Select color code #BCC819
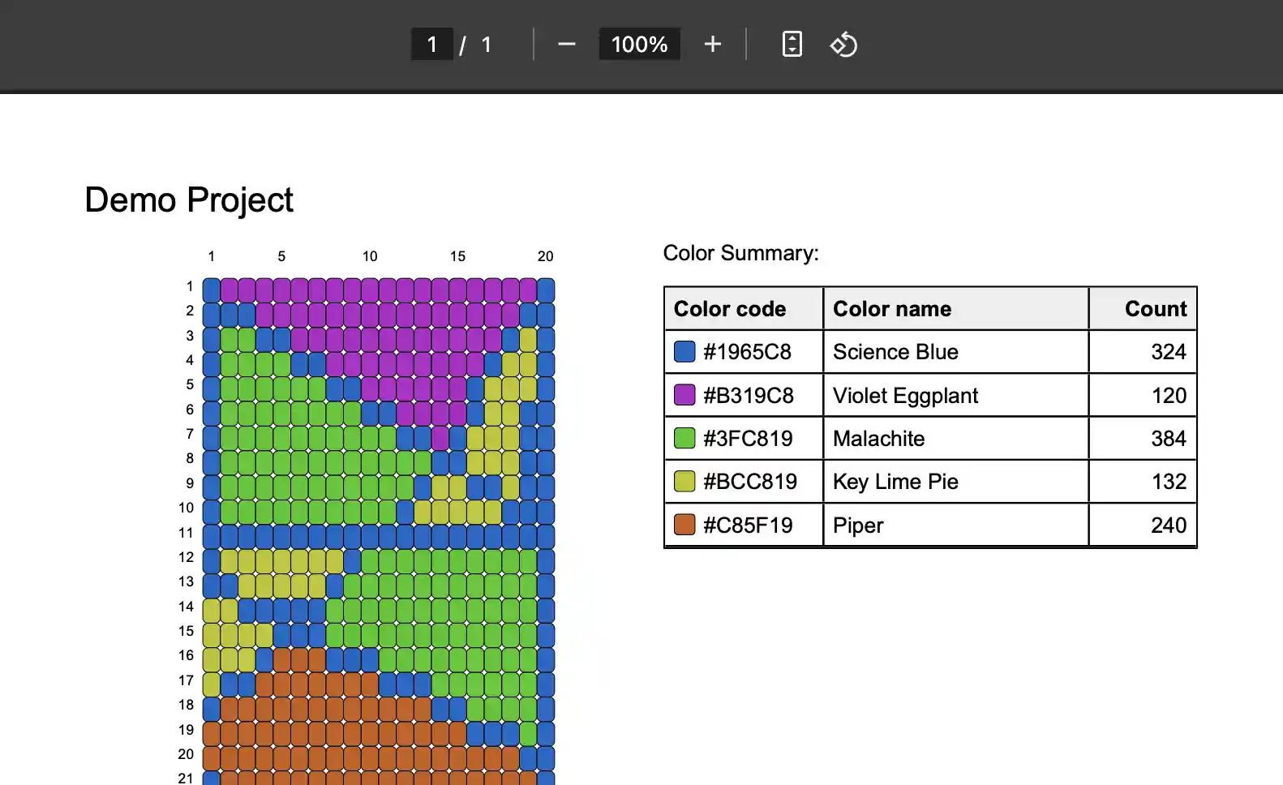The image size is (1283, 785). (x=750, y=482)
